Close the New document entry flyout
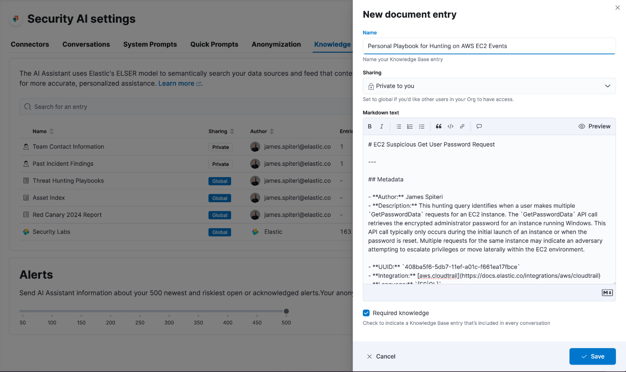Viewport: 626px width, 372px height. point(618,8)
